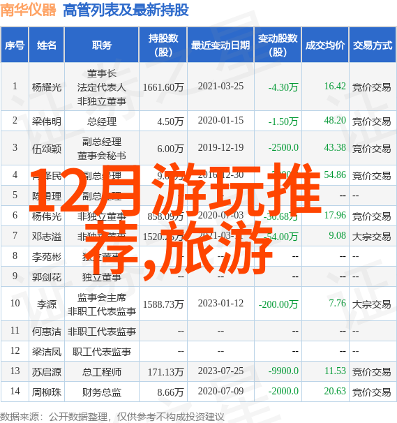Select the date 2023-01-12 cell
Image resolution: width=397 pixels, height=423 pixels.
220,303
